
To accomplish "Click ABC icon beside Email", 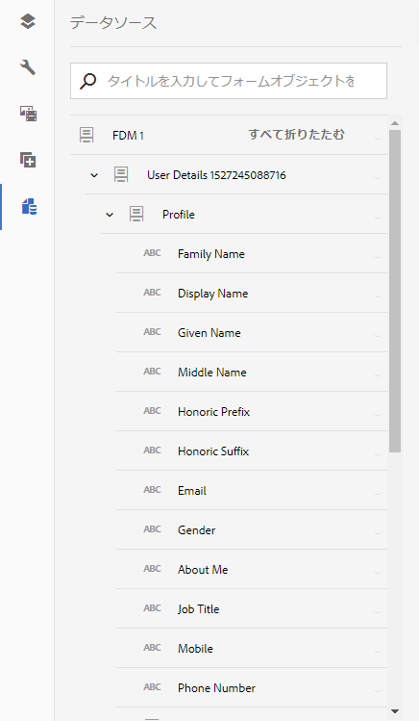I will tap(153, 490).
